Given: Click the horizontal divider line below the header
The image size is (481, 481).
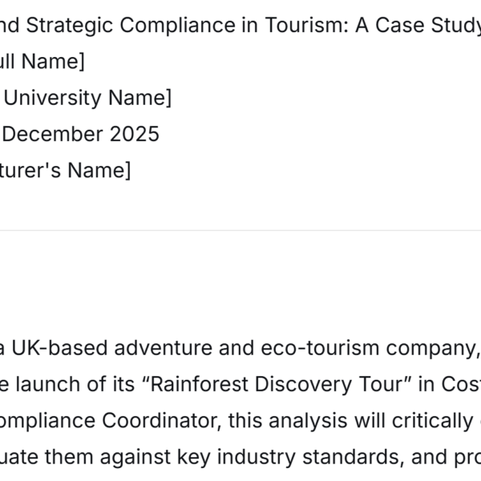Looking at the screenshot, I should [x=240, y=231].
